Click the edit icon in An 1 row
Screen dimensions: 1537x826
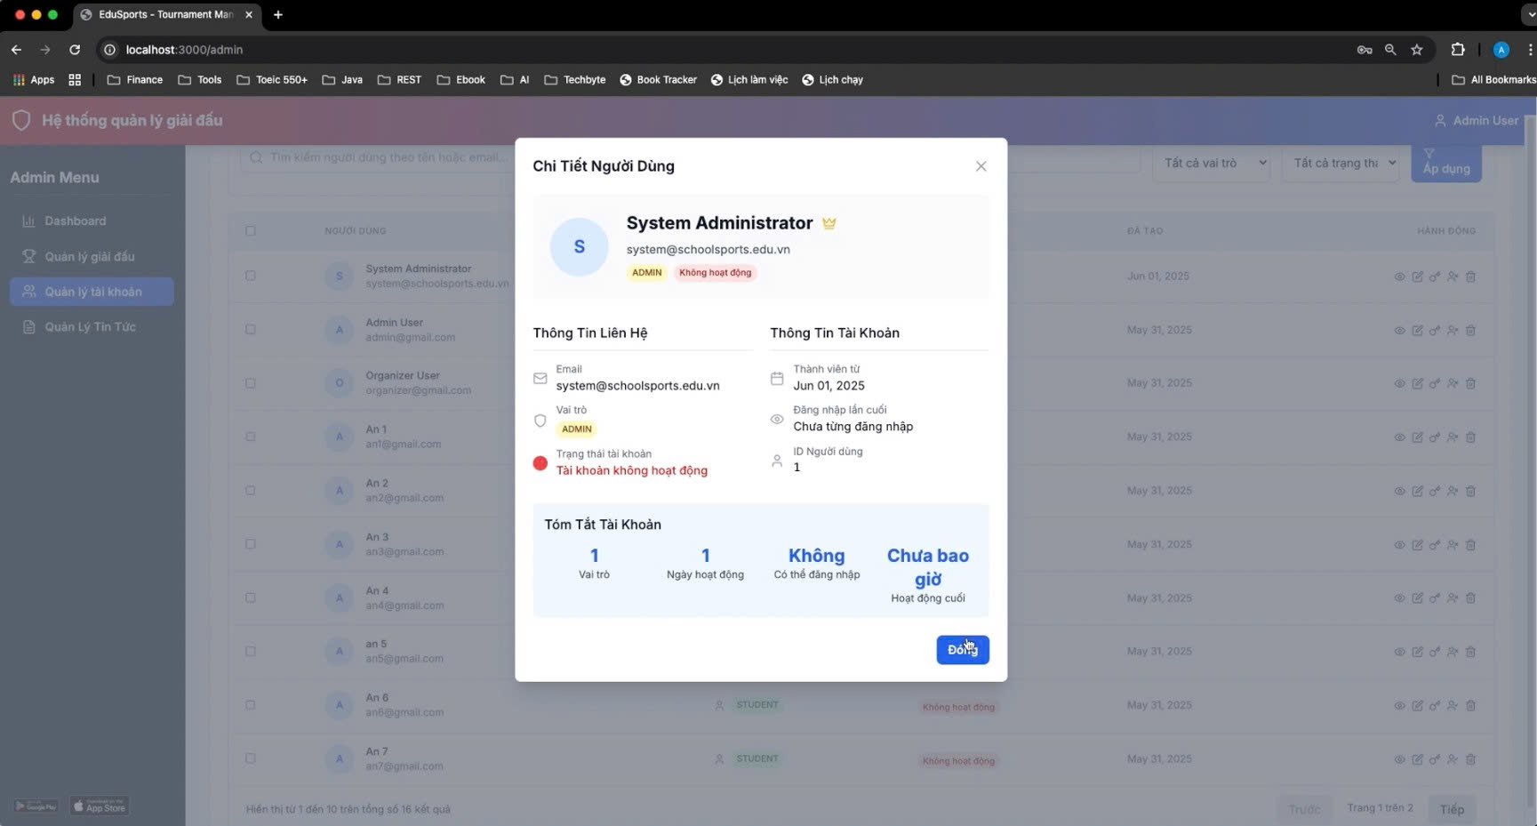tap(1417, 437)
